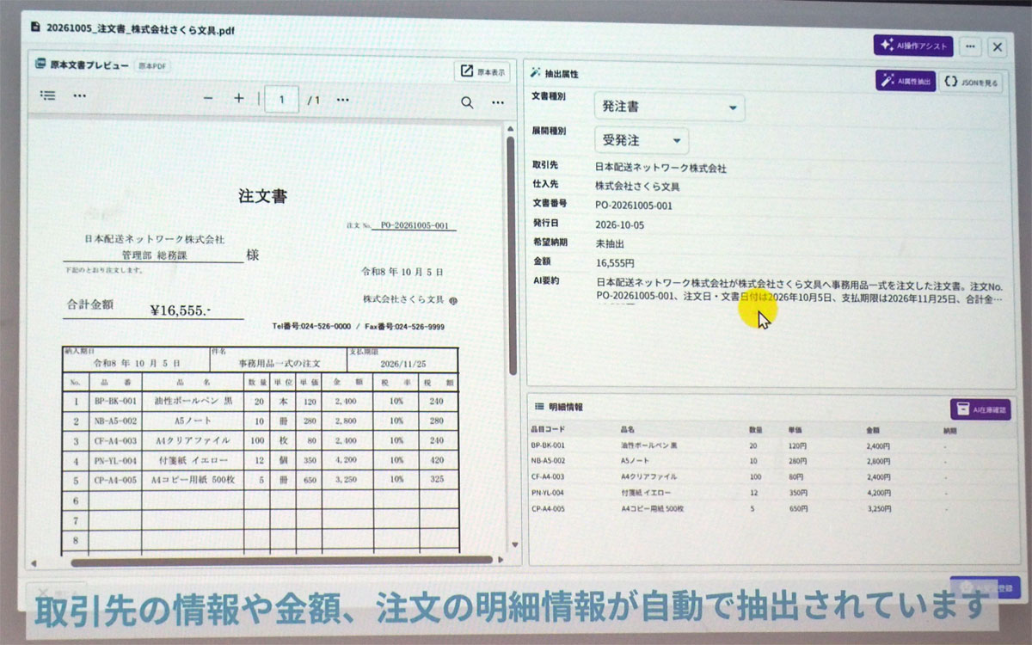Click the 2026/11/25 payment deadline in PDF
Image resolution: width=1032 pixels, height=645 pixels.
click(402, 364)
